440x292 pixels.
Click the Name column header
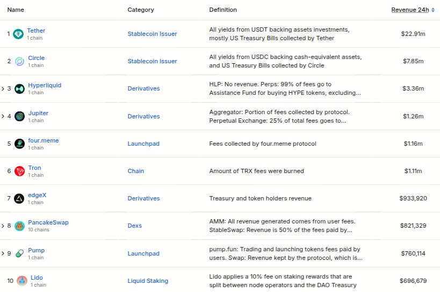click(x=16, y=10)
